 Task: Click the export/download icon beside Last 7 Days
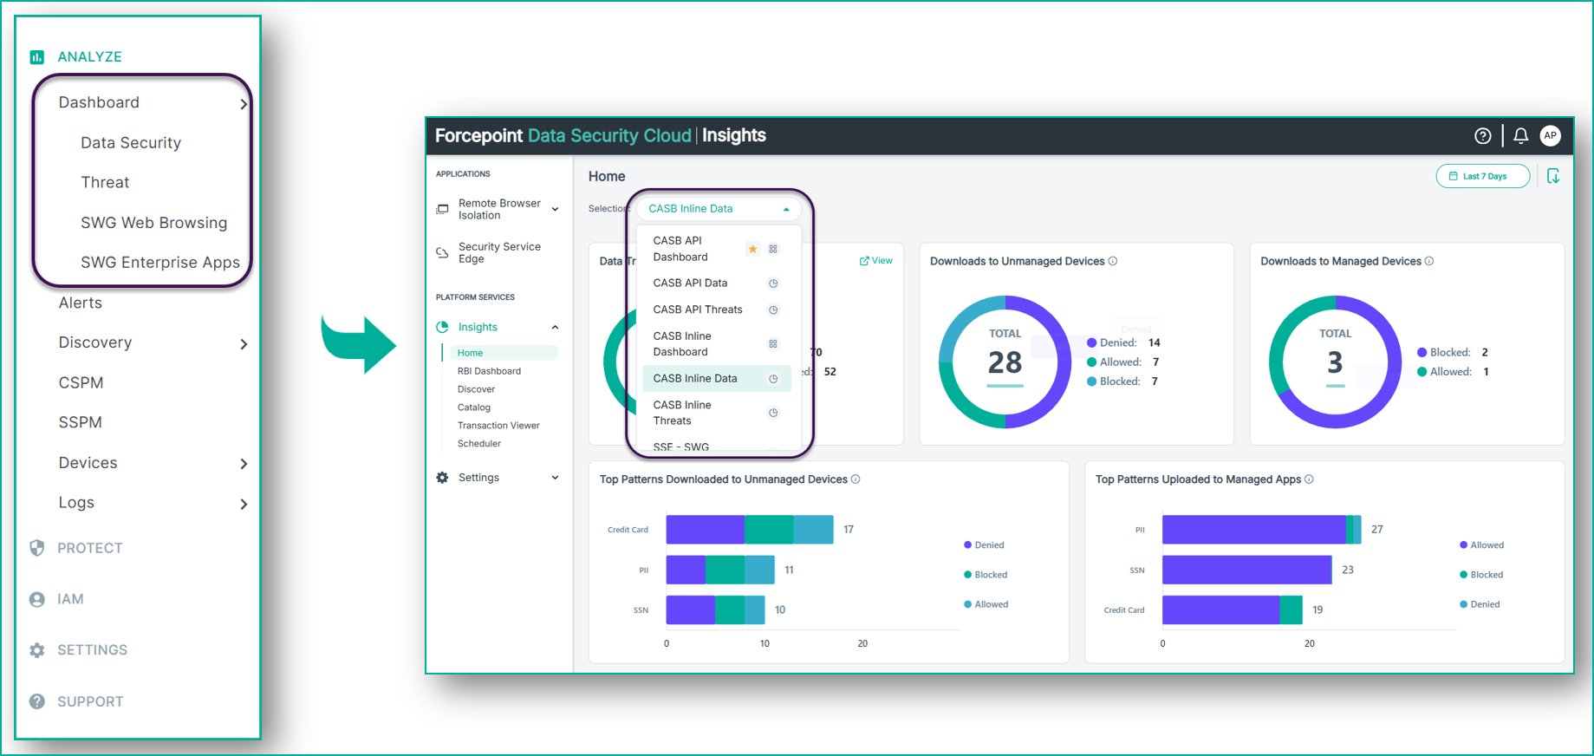1553,176
